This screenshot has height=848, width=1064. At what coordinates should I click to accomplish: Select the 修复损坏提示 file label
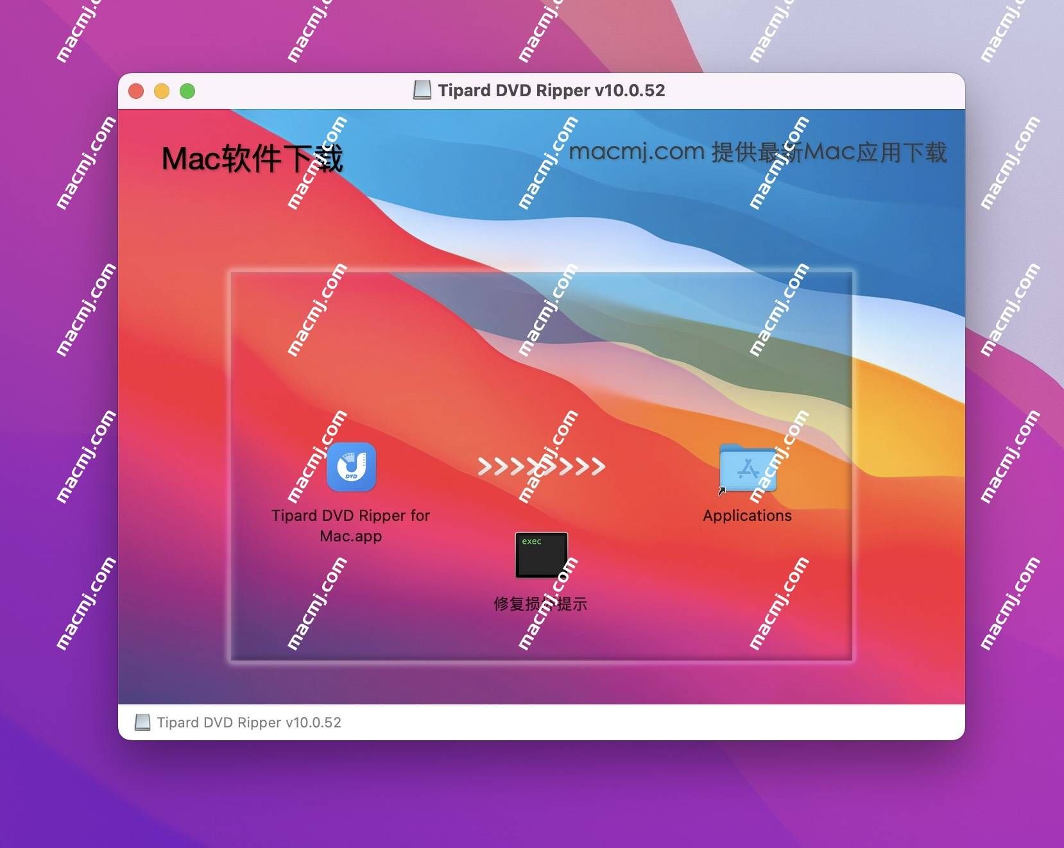coord(540,604)
